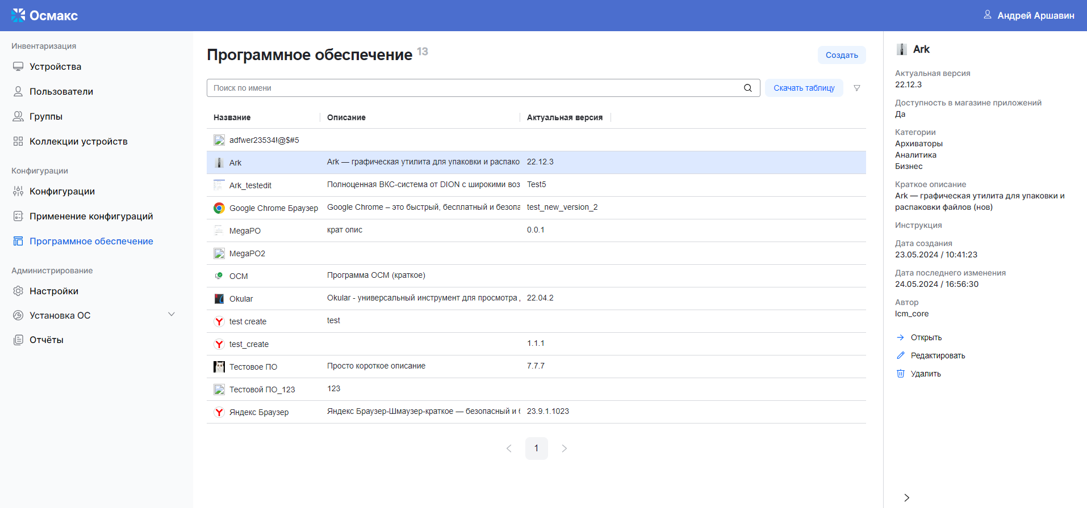The height and width of the screenshot is (508, 1087).
Task: Open Устройства in the sidebar
Action: pos(55,66)
